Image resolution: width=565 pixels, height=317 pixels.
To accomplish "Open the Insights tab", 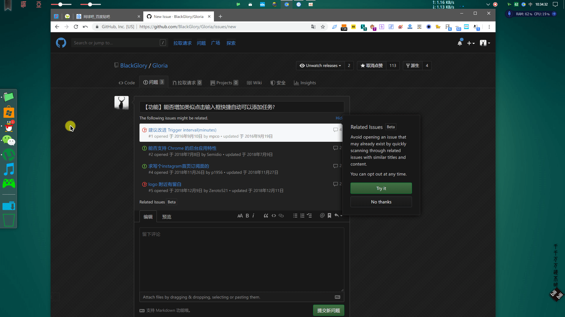I will pos(305,83).
